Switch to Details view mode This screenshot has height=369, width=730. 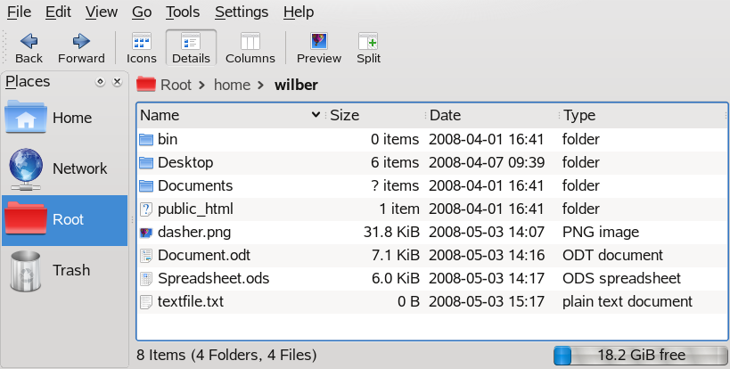pyautogui.click(x=191, y=46)
